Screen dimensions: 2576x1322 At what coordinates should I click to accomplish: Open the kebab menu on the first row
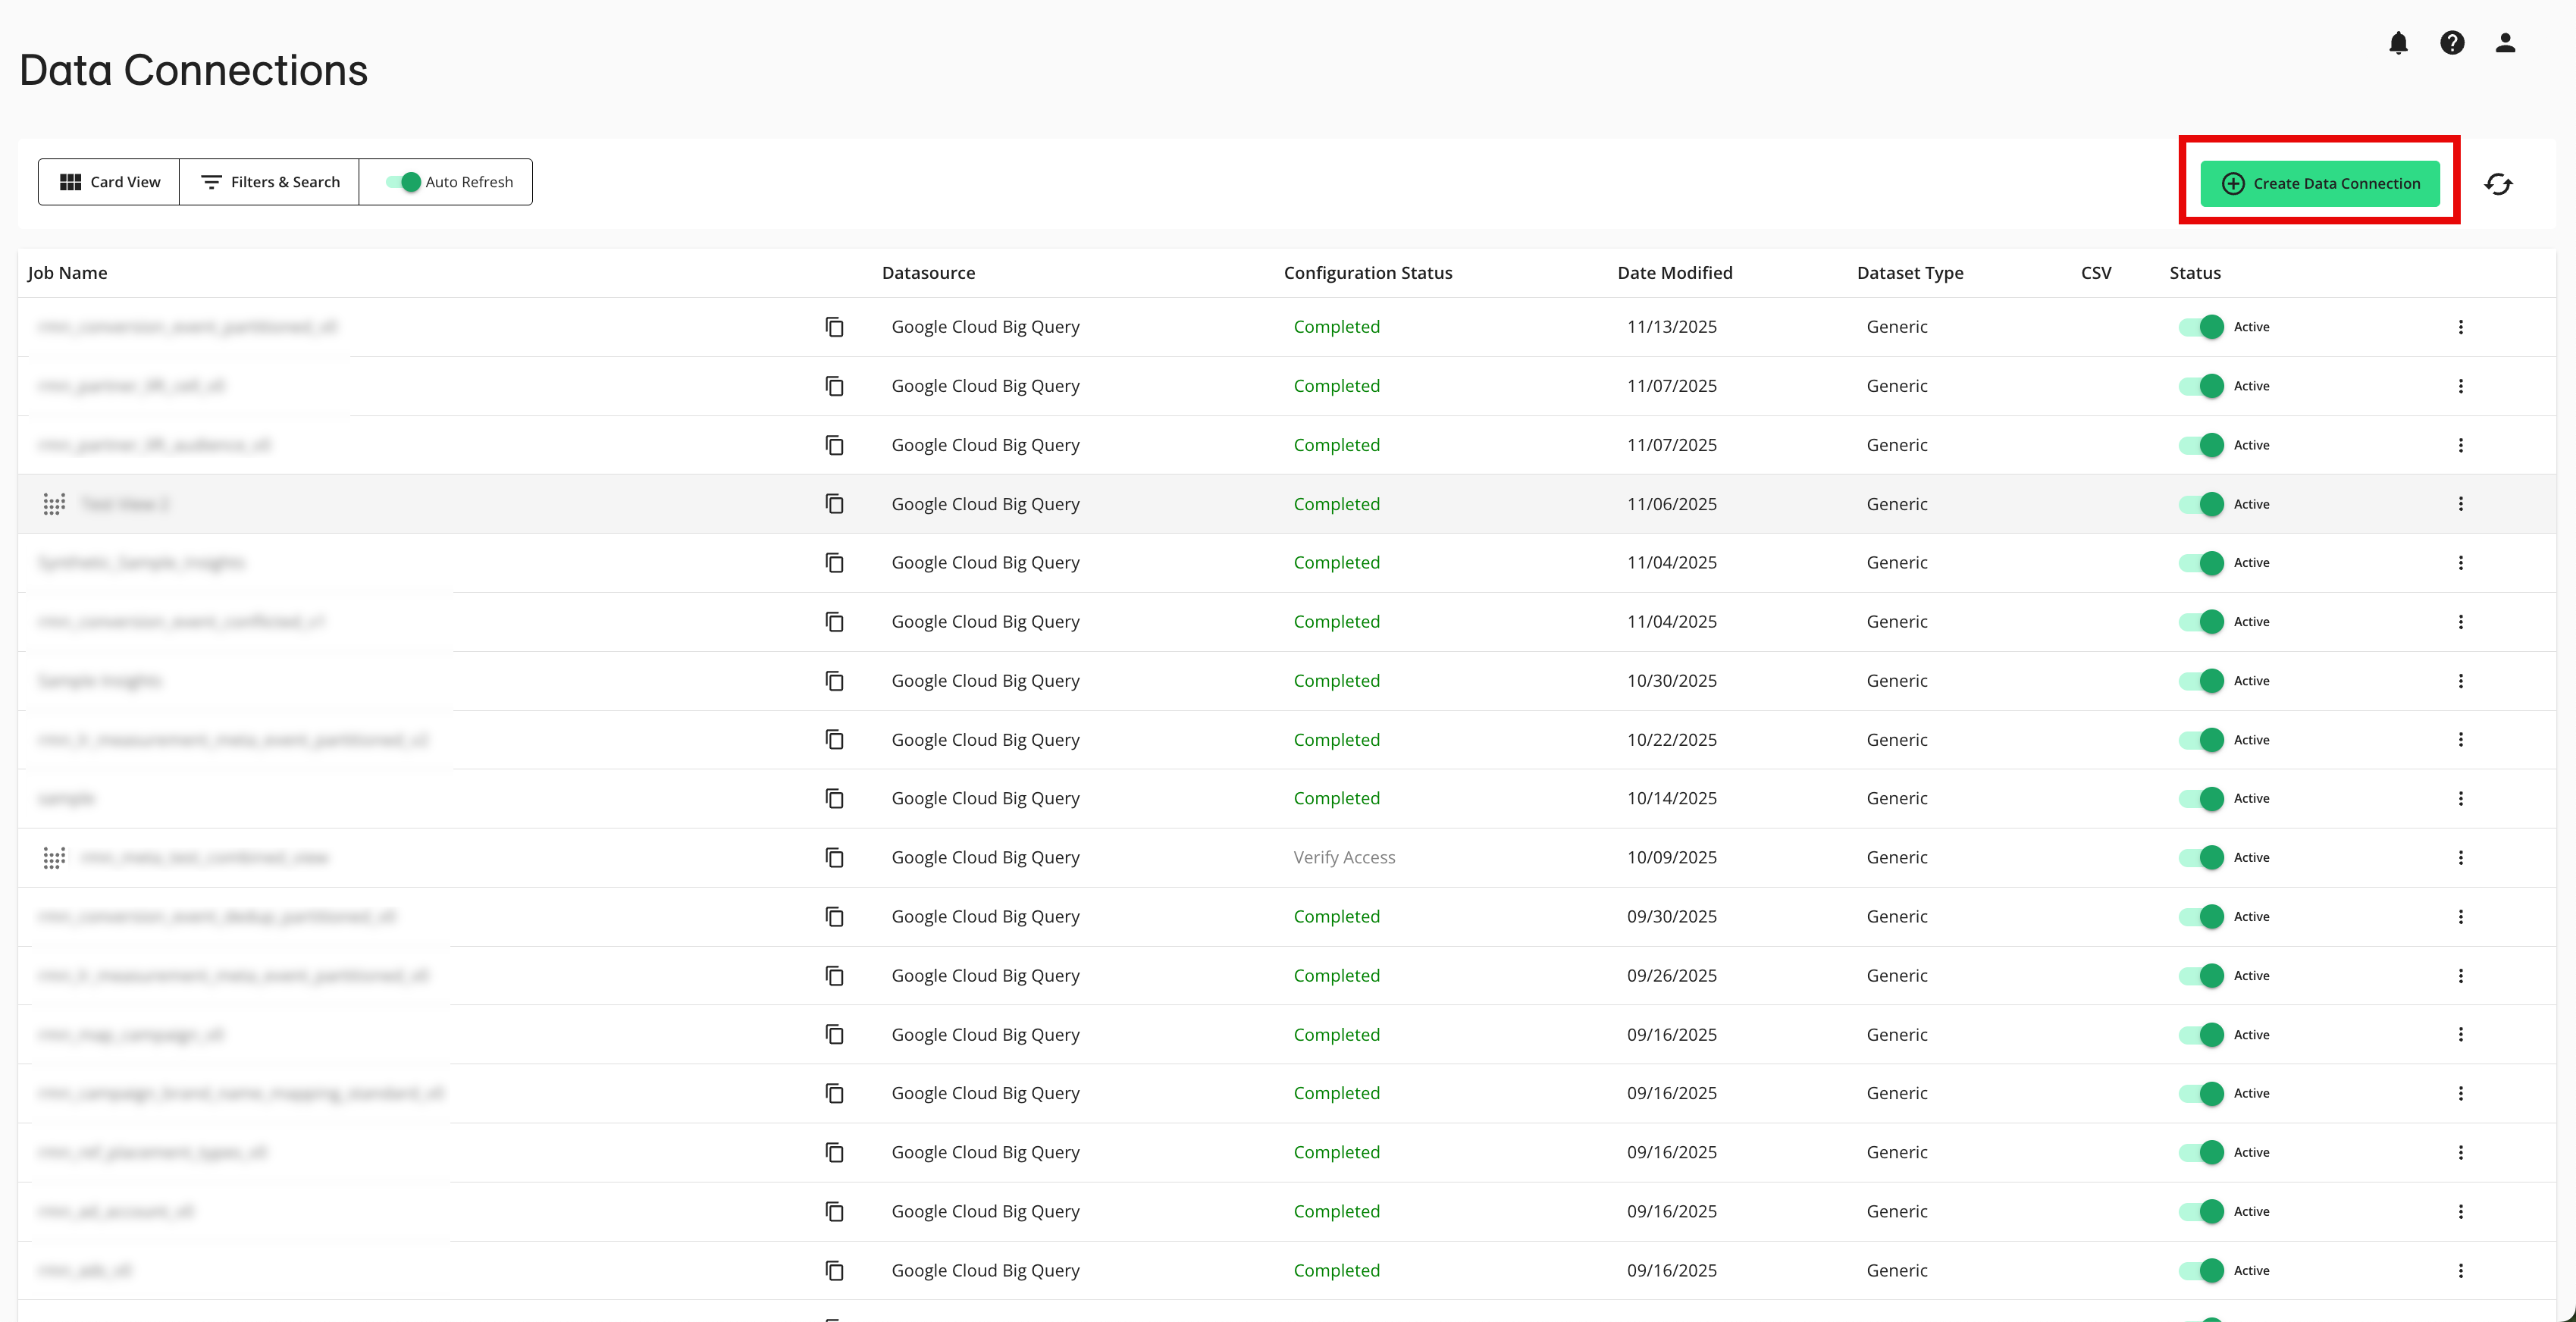click(2461, 327)
